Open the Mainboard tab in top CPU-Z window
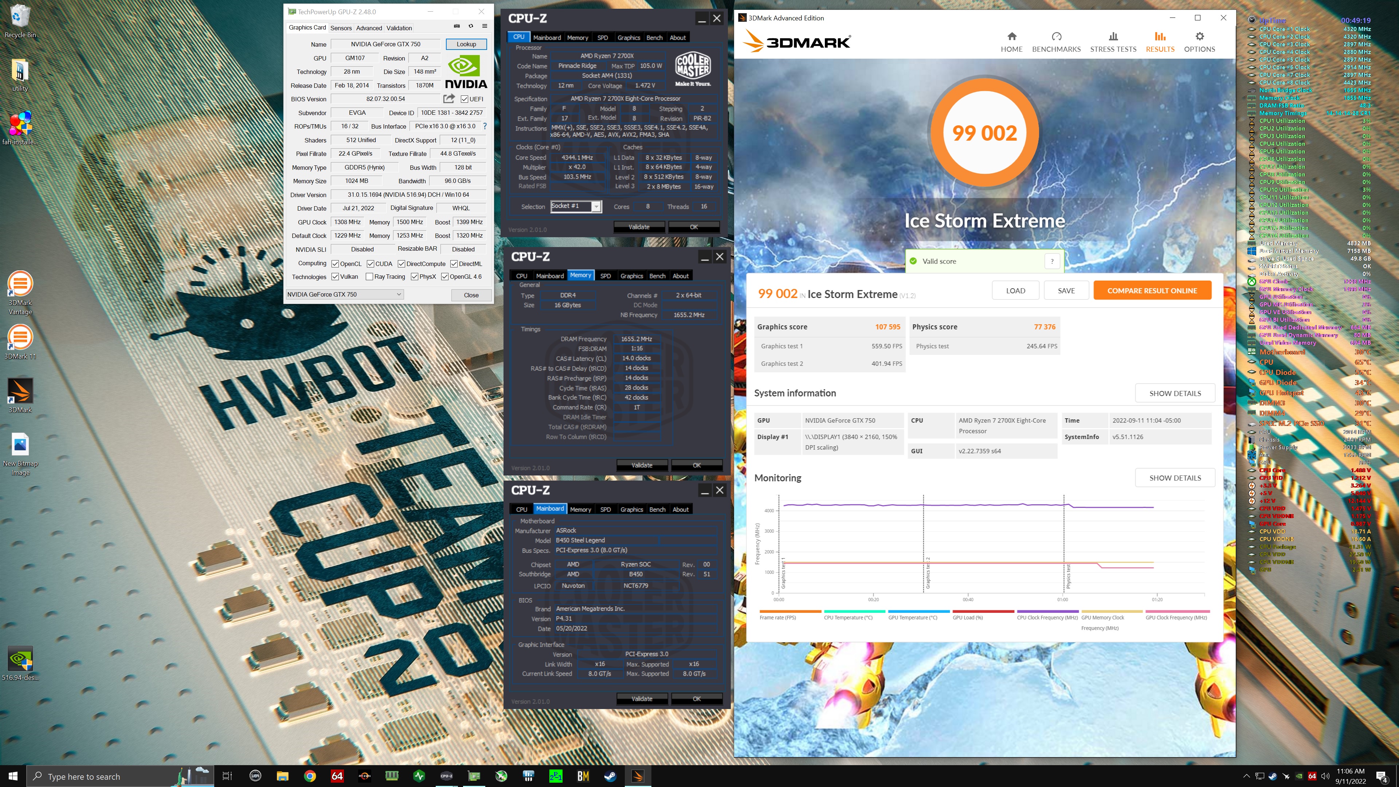Image resolution: width=1399 pixels, height=787 pixels. (x=547, y=38)
